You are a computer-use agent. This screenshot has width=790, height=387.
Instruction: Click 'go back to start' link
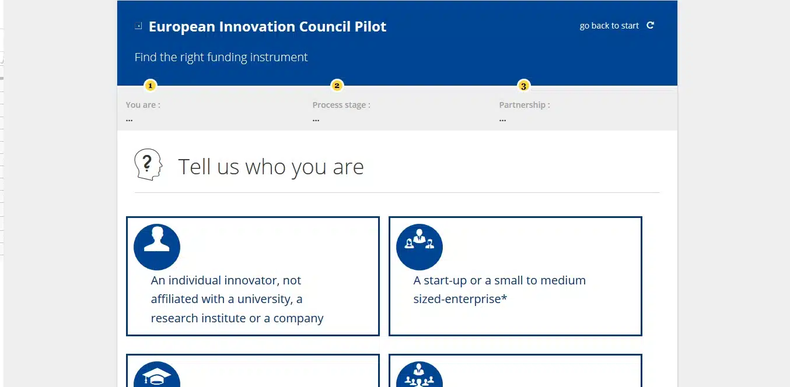point(609,26)
